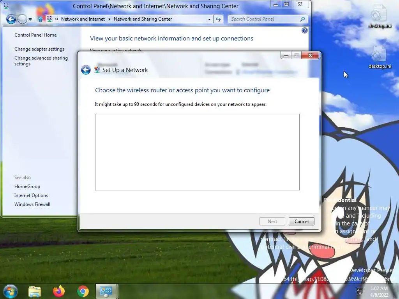Open address bar history dropdown
Image resolution: width=399 pixels, height=299 pixels.
[x=209, y=19]
